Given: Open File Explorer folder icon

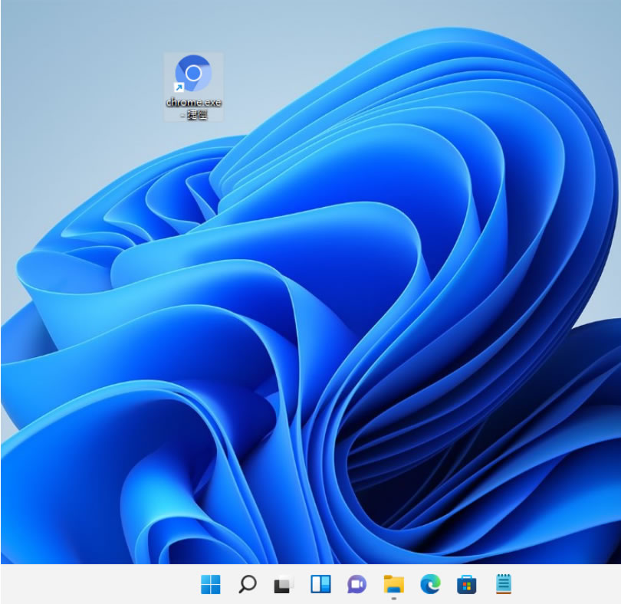Looking at the screenshot, I should pyautogui.click(x=393, y=584).
